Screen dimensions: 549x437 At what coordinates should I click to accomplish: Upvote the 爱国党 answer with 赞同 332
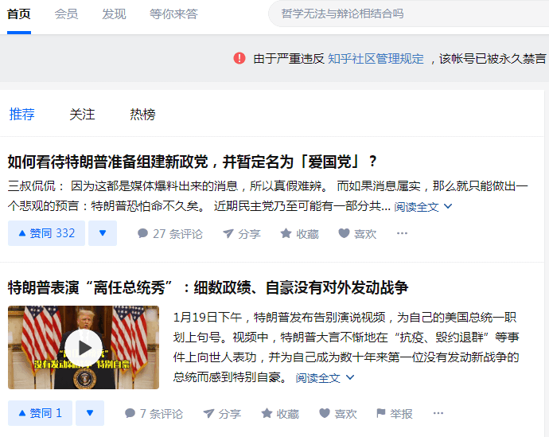coord(46,233)
